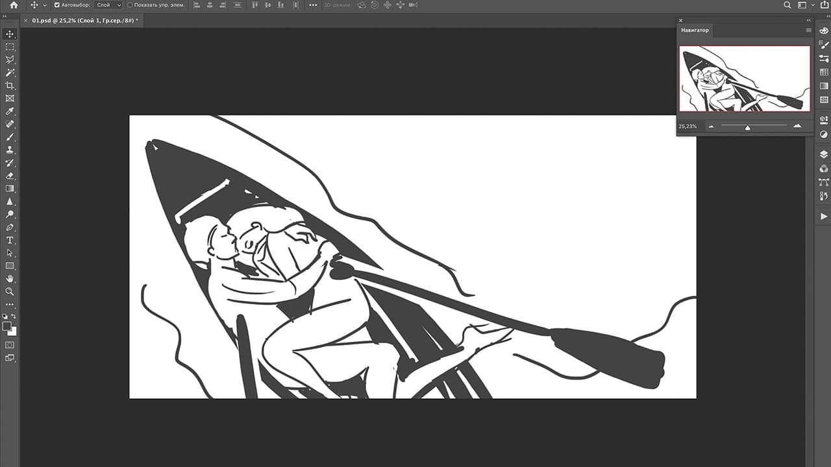Screen dimensions: 831x467
Task: Open the Actions play icon in dock
Action: (x=824, y=216)
